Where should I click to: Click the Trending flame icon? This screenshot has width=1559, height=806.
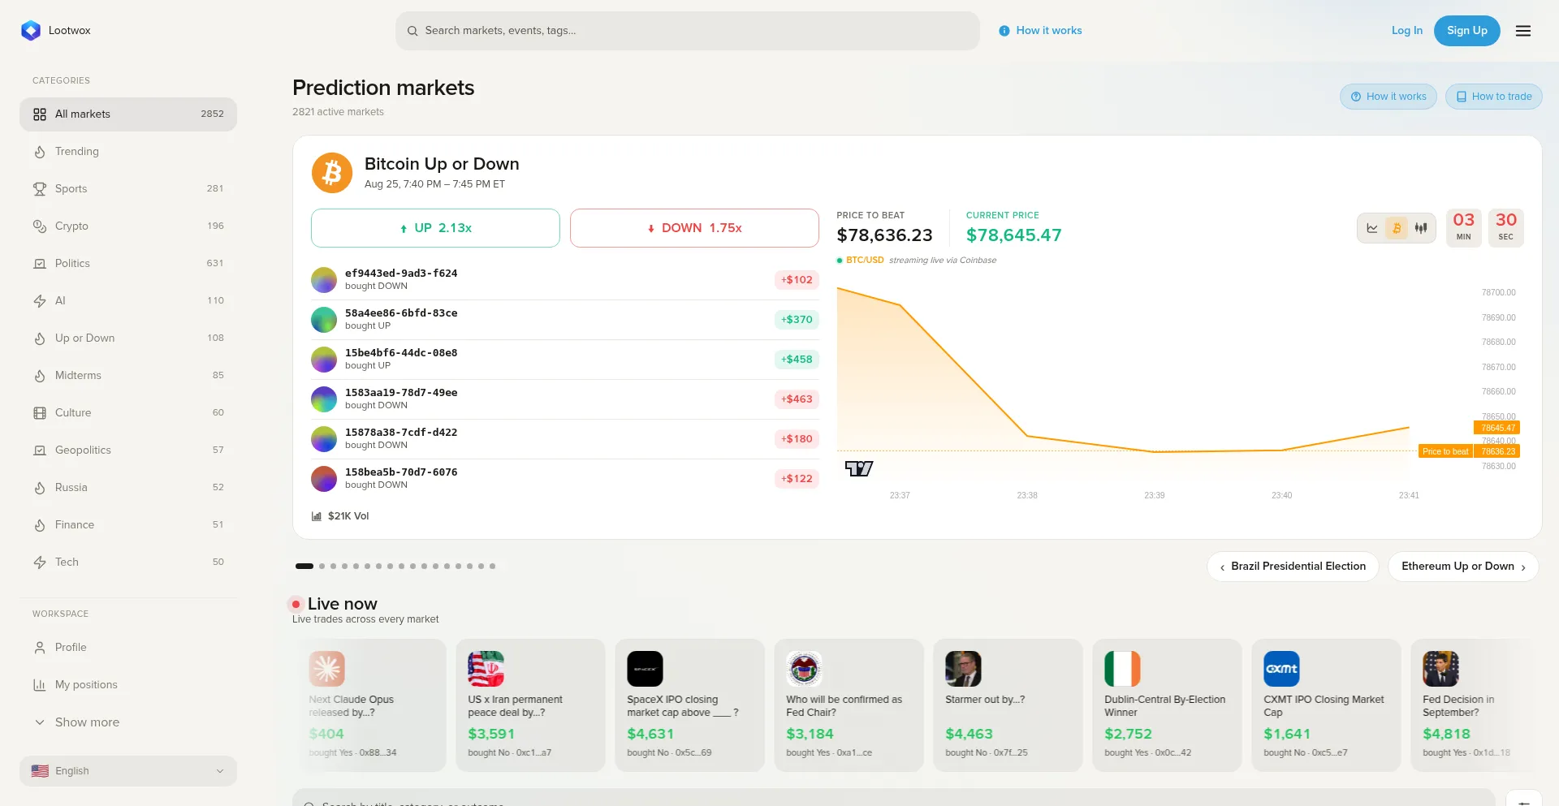point(40,152)
